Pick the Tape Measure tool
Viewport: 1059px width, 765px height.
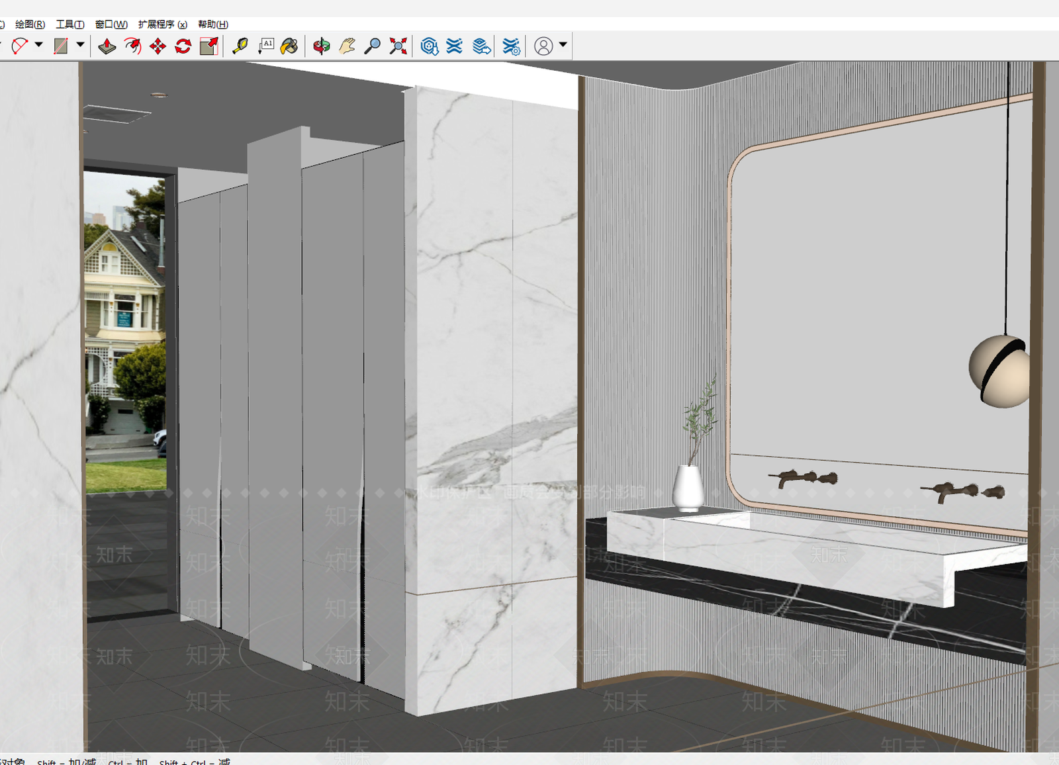tap(240, 46)
